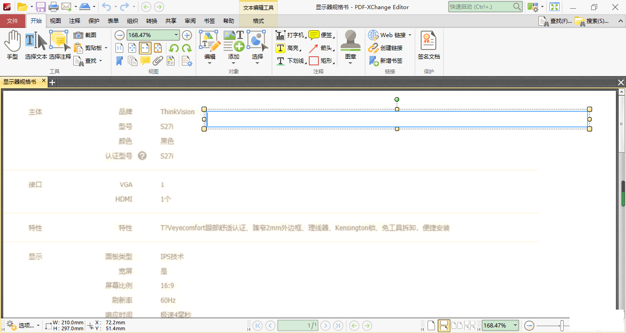
Task: Switch to the Comment (注释) ribbon tab
Action: coord(75,21)
